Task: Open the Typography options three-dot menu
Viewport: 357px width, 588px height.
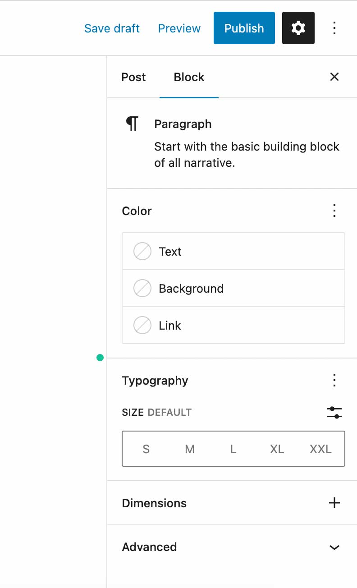Action: coord(334,380)
